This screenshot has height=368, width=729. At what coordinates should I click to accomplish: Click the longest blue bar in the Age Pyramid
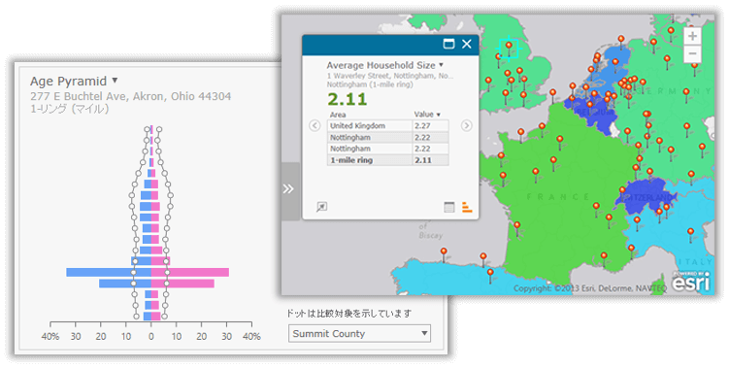coord(109,272)
